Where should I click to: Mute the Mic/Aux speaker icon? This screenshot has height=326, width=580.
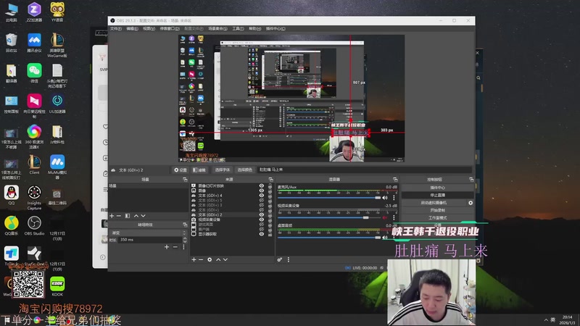(385, 198)
